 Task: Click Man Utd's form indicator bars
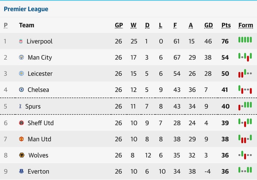[x=245, y=139]
